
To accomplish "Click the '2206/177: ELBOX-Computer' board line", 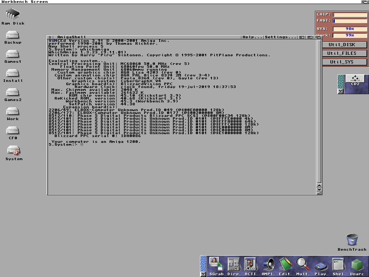I will pyautogui.click(x=137, y=113).
